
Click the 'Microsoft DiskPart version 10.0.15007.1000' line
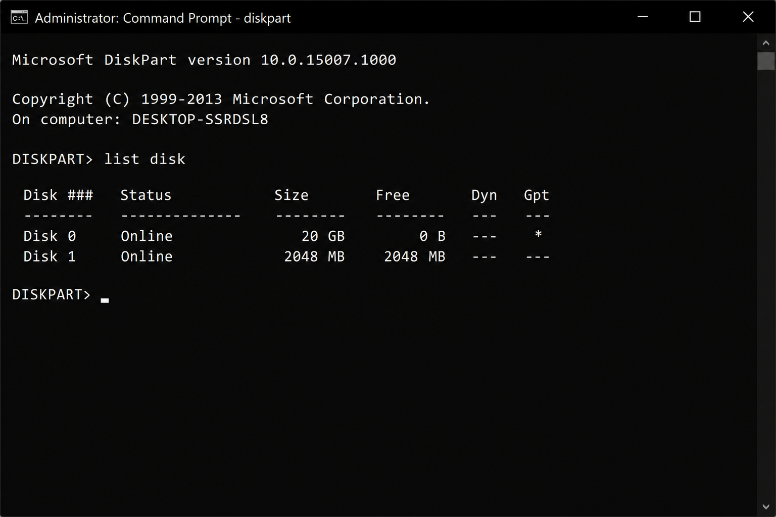[x=204, y=60]
